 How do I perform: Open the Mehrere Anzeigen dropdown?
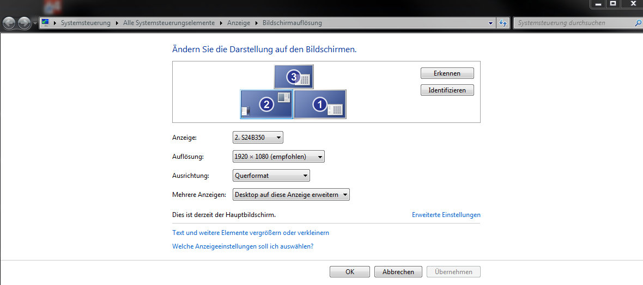click(291, 195)
